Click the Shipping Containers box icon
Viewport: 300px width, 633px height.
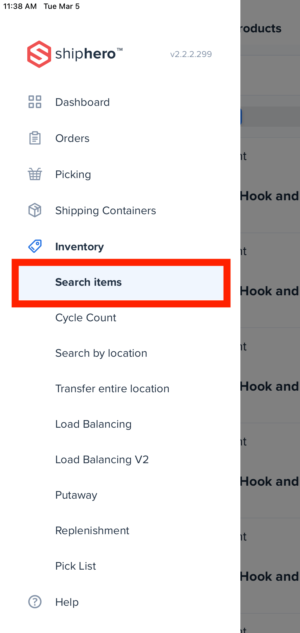pos(35,210)
